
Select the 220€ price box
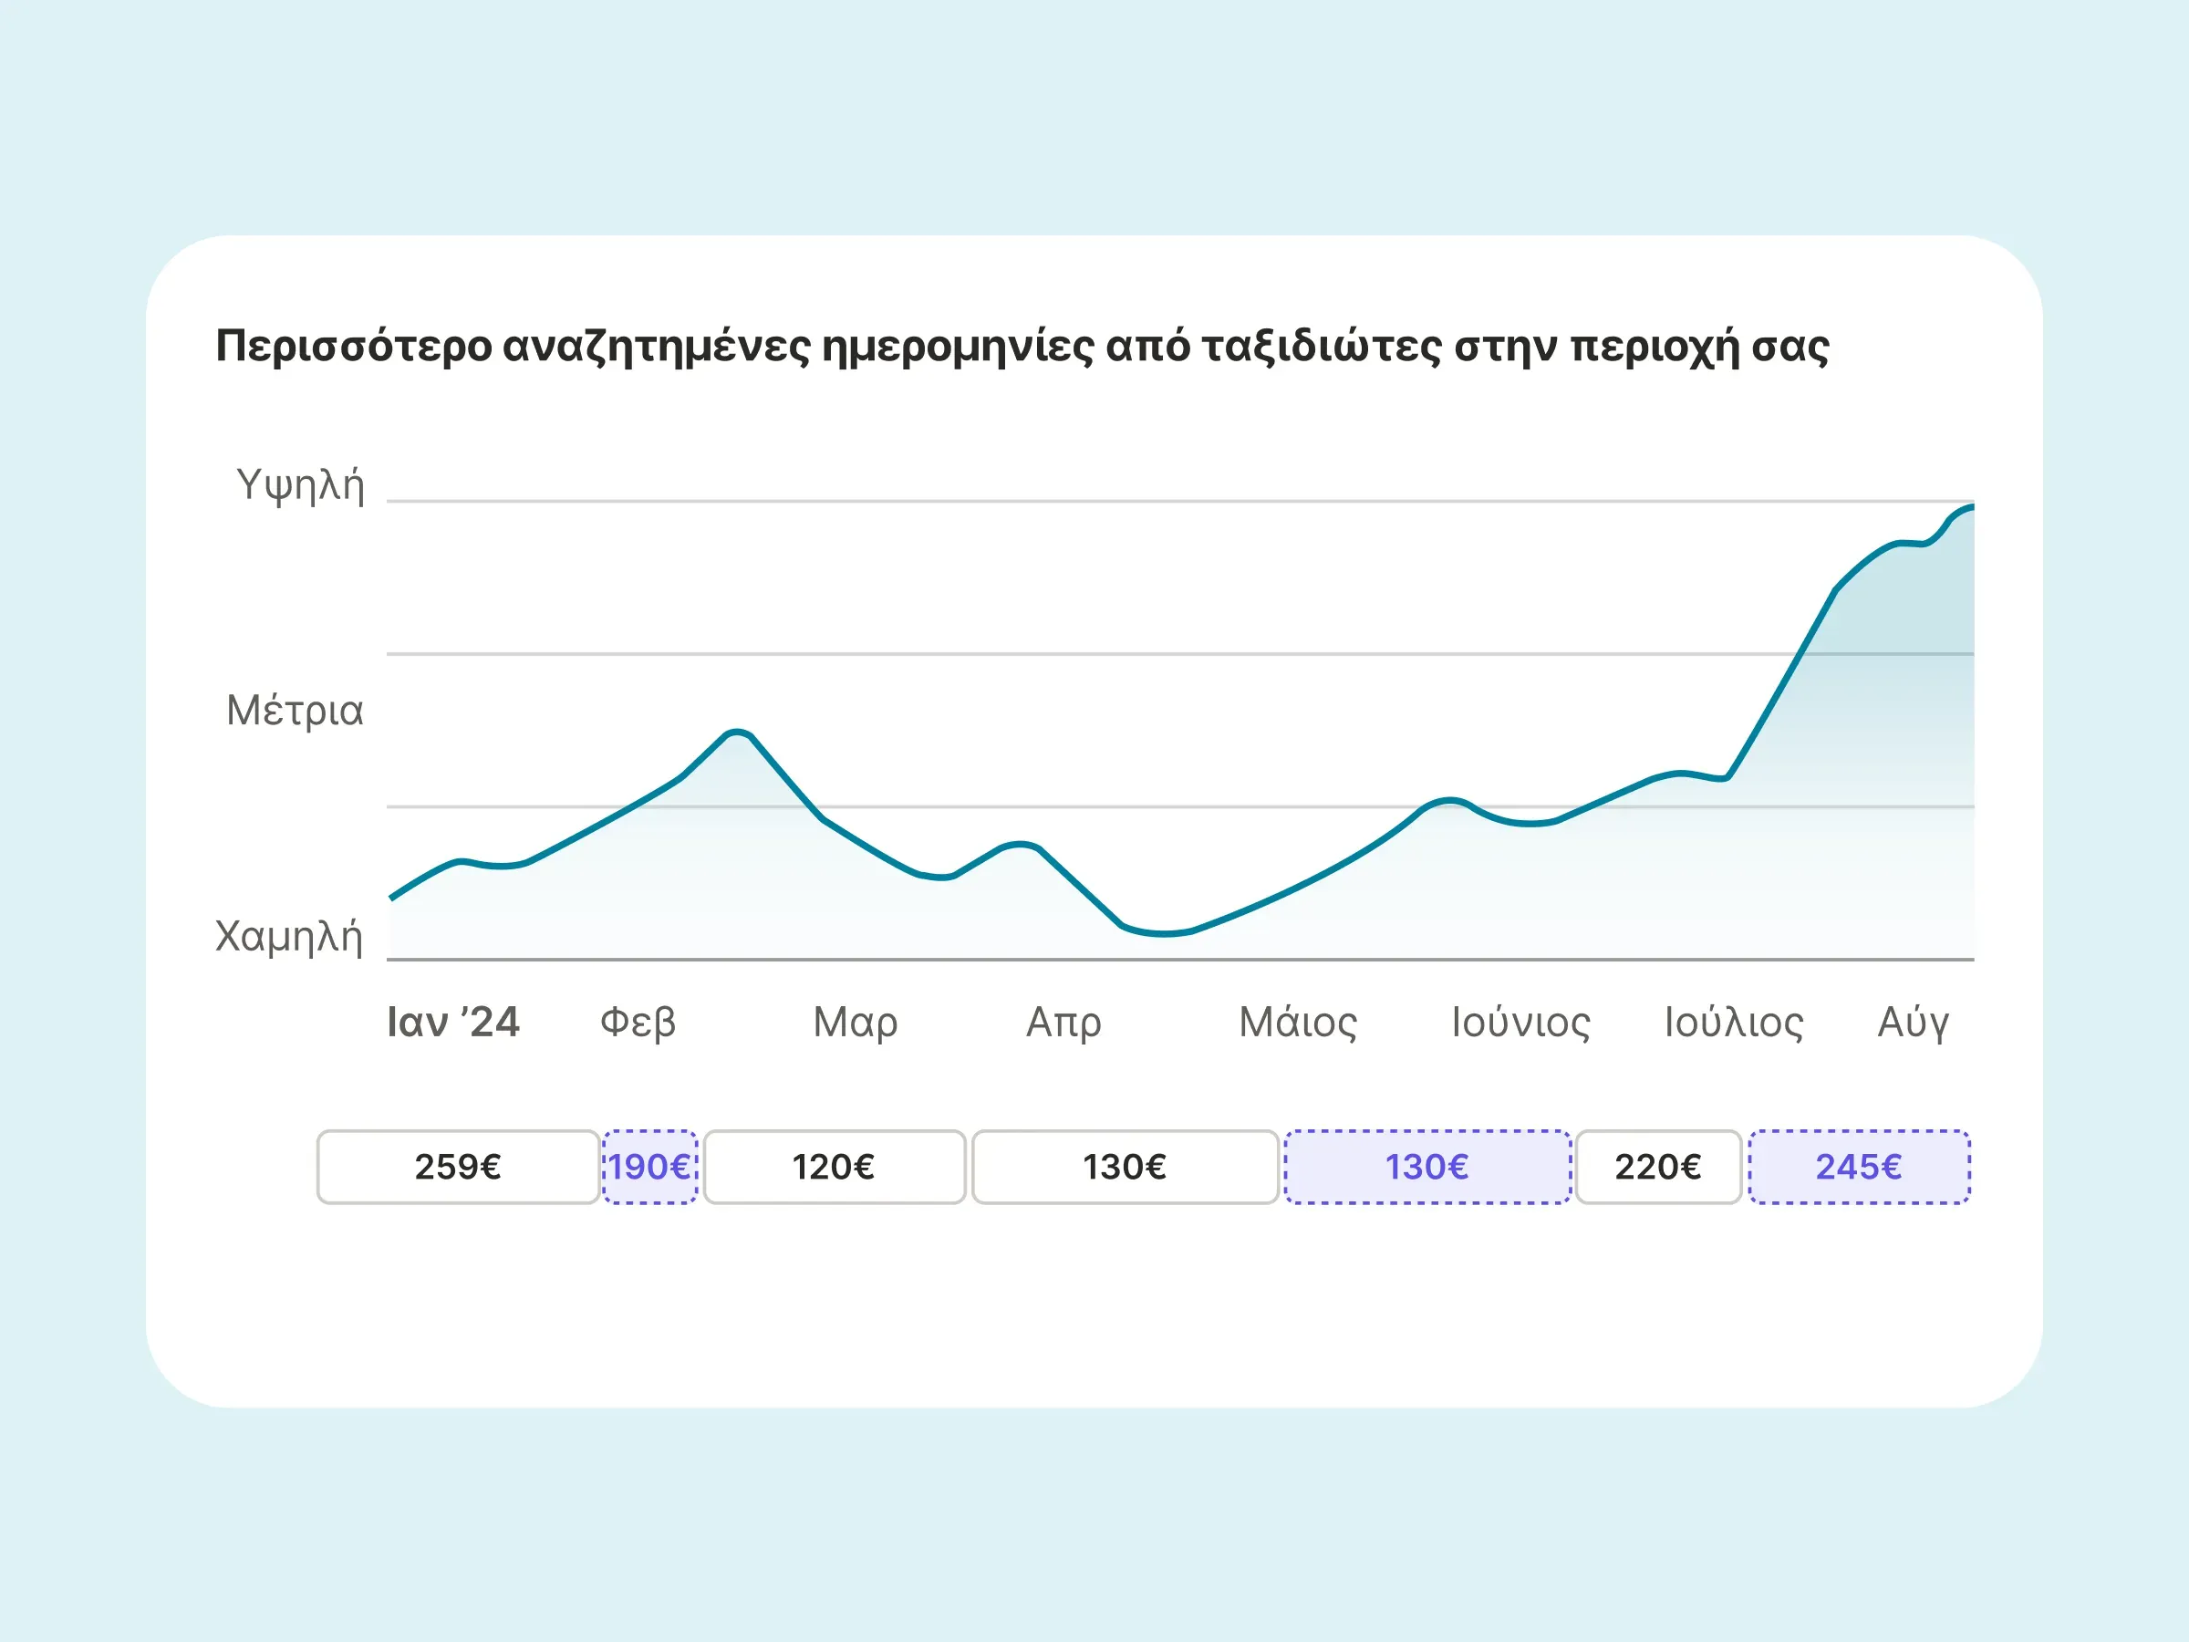(x=1657, y=1167)
